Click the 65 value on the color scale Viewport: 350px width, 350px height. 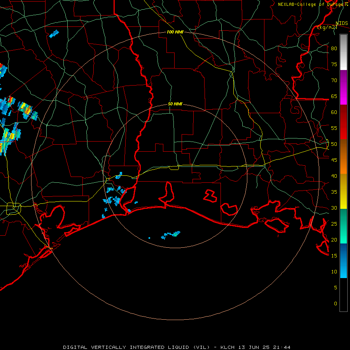click(334, 96)
